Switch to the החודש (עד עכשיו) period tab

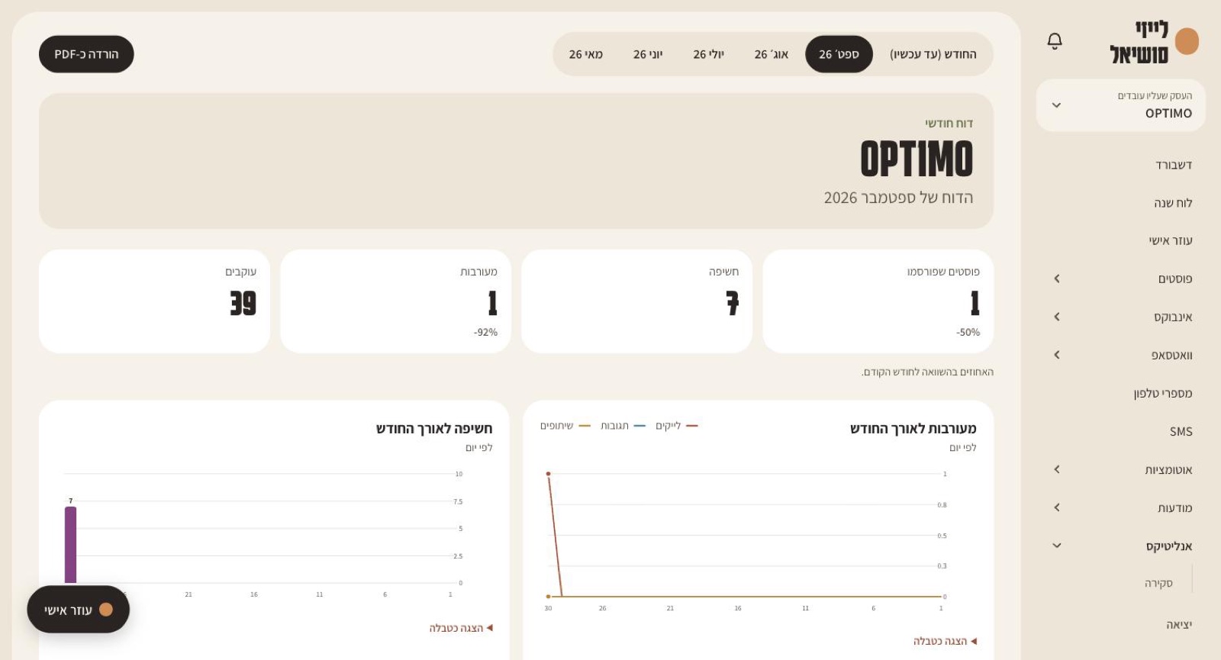point(933,54)
